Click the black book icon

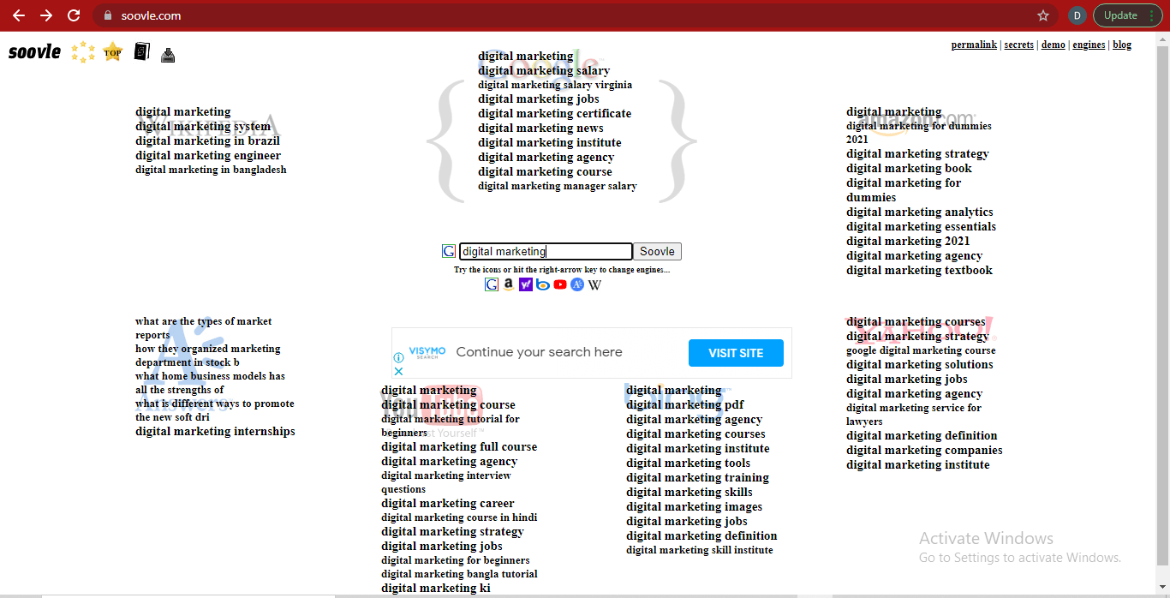pos(142,52)
